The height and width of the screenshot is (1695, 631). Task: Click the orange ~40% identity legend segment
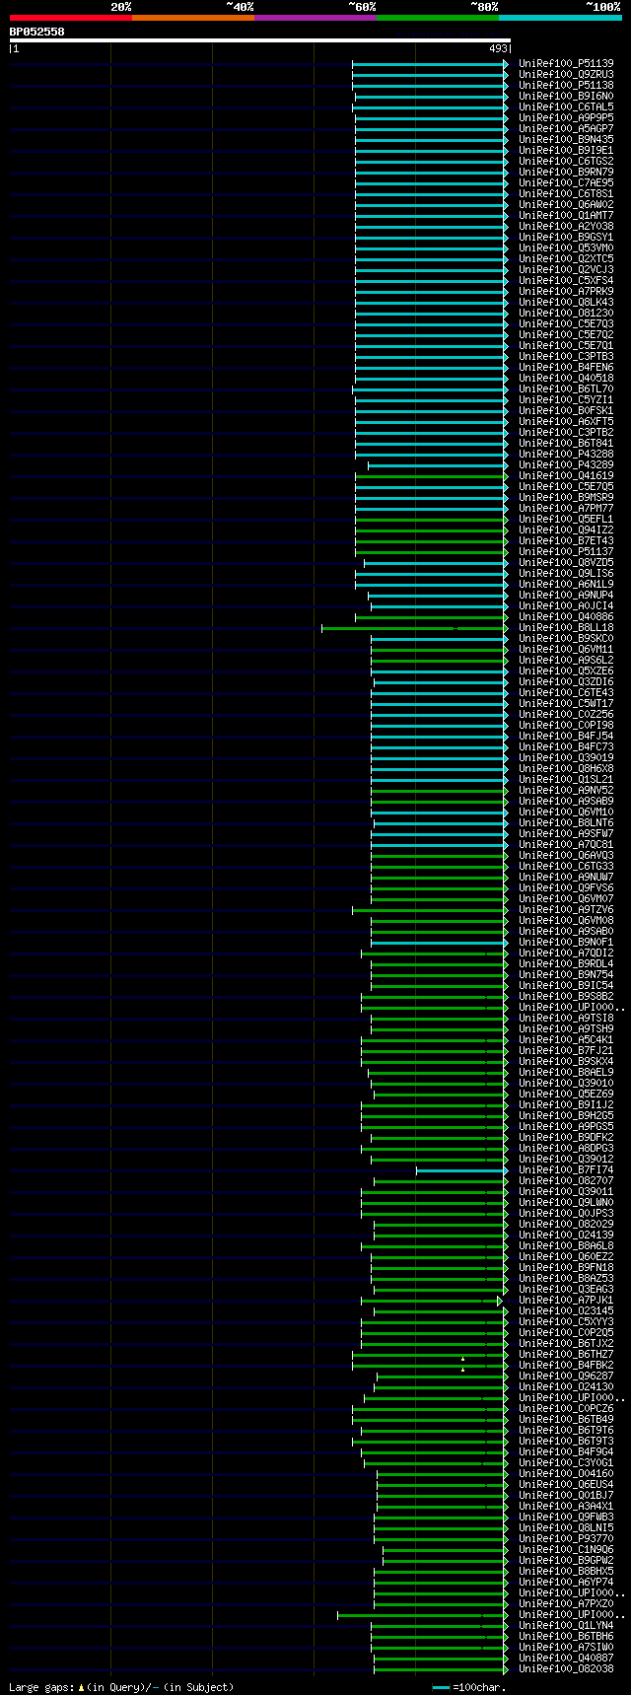[x=192, y=17]
